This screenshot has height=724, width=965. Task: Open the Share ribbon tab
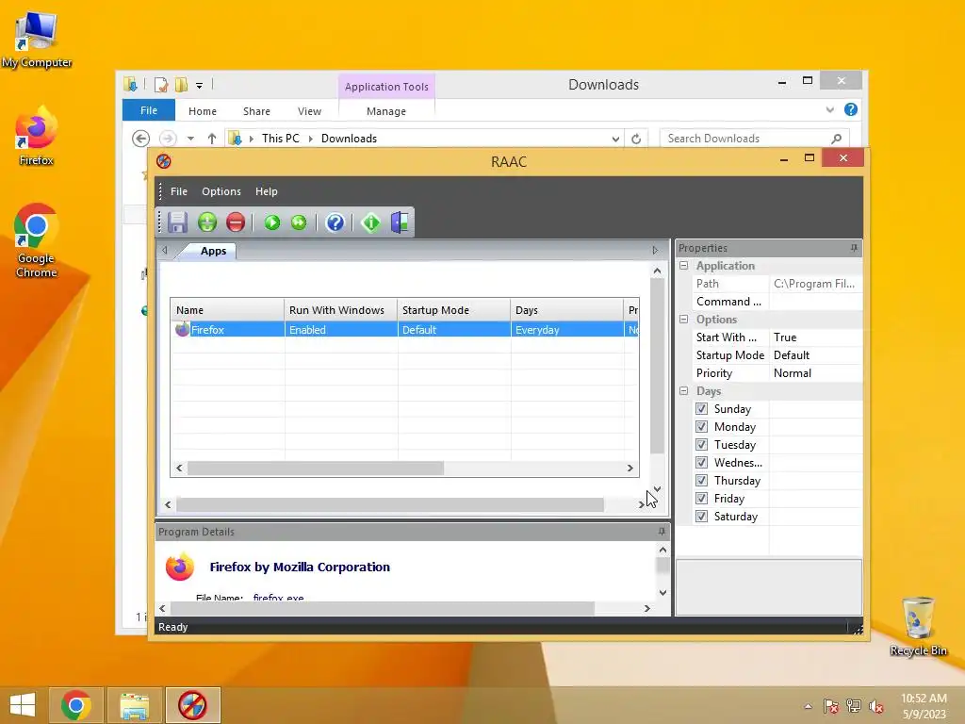(x=256, y=111)
